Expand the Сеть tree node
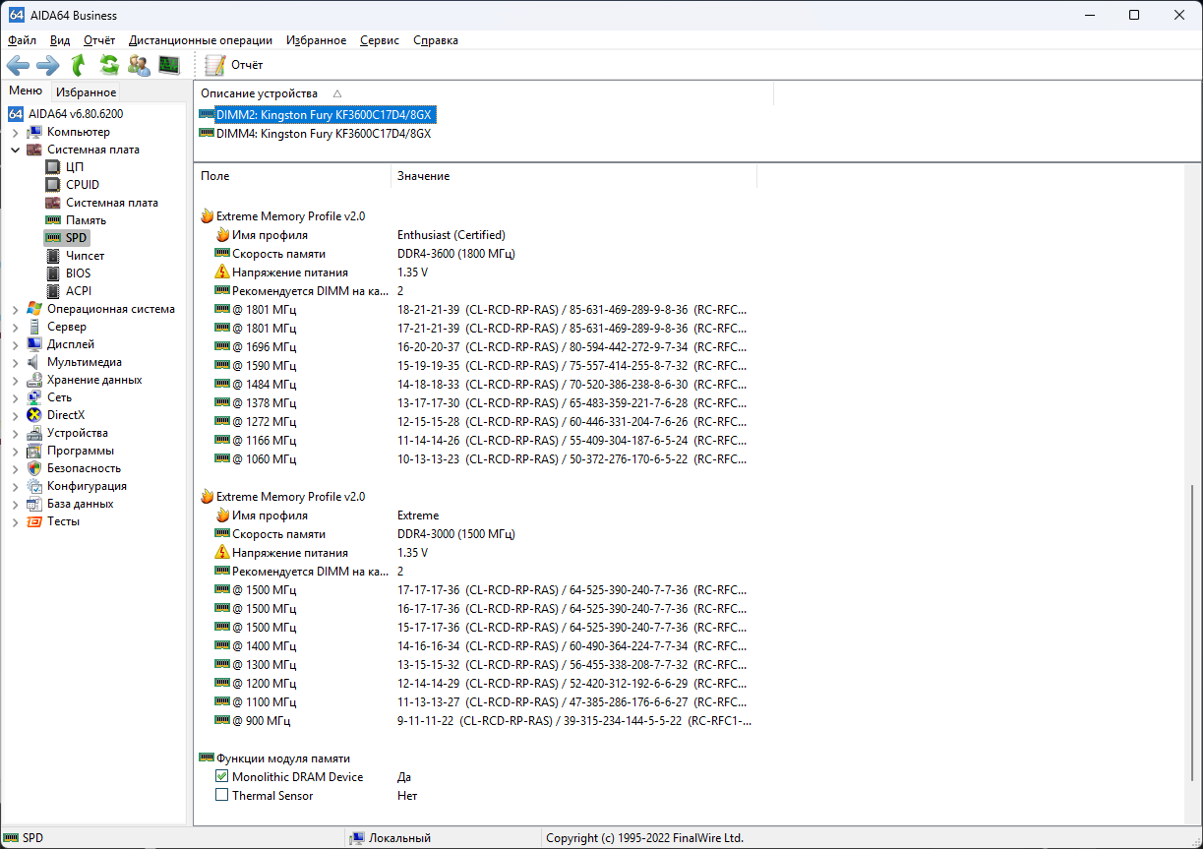The width and height of the screenshot is (1203, 849). click(15, 397)
